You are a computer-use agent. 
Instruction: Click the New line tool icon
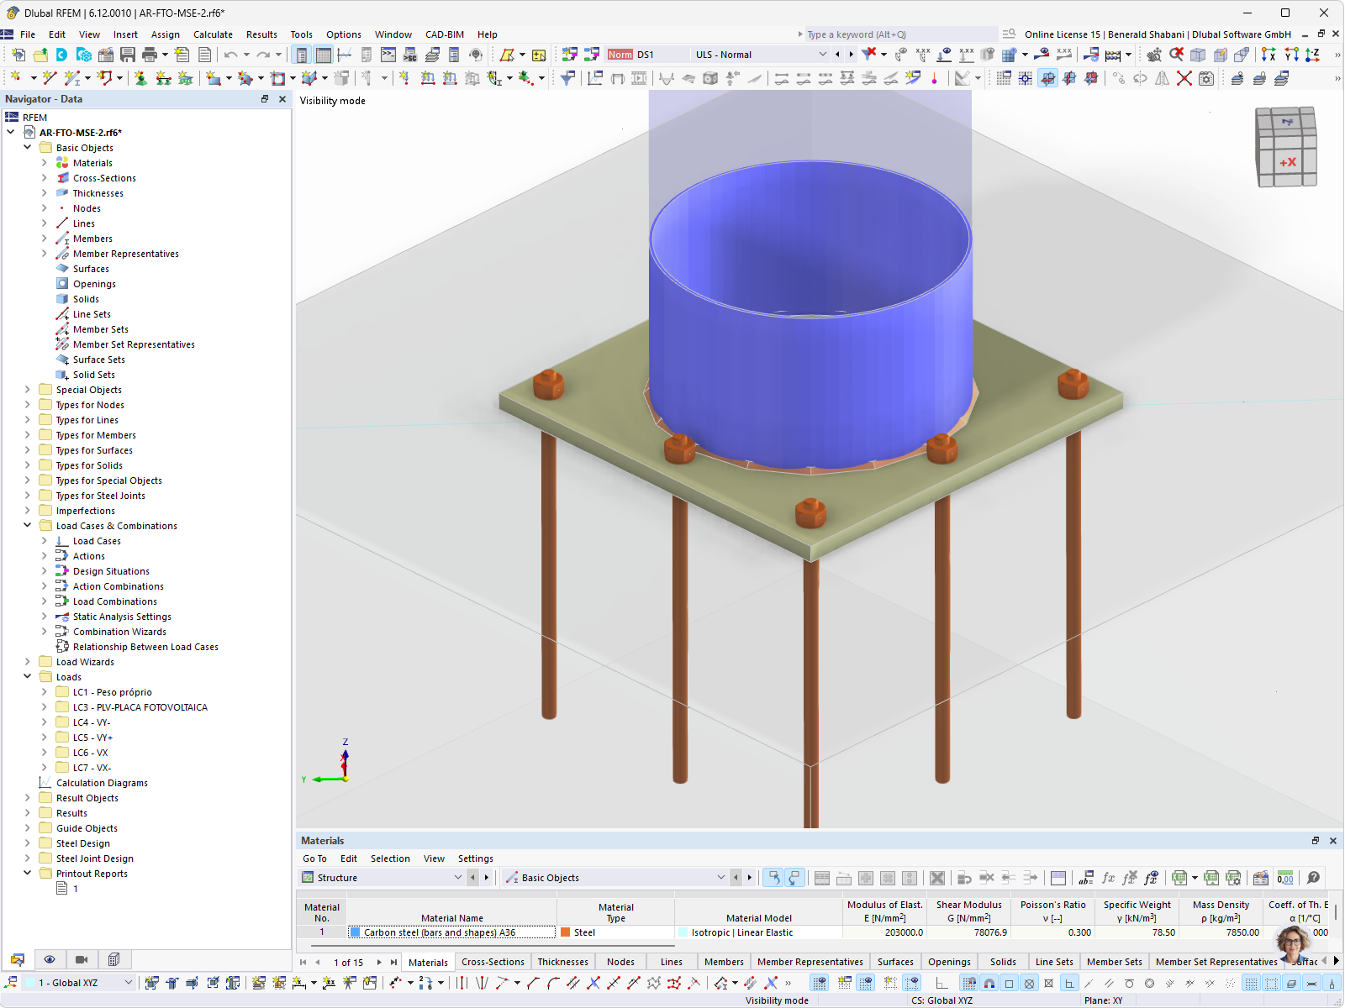[x=49, y=78]
